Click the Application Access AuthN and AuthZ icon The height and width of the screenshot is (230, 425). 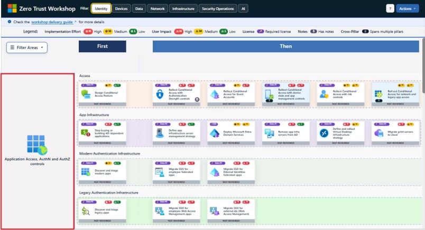(x=37, y=145)
